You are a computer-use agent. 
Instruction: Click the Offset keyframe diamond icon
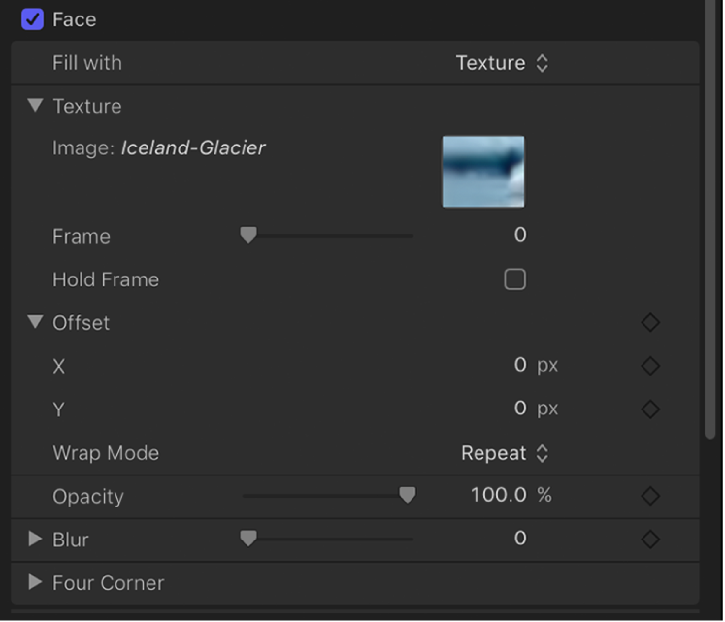[x=650, y=322]
